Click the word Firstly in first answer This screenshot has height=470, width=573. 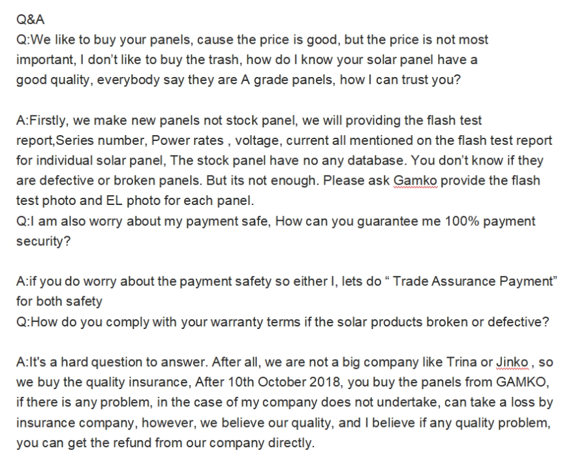(x=48, y=121)
